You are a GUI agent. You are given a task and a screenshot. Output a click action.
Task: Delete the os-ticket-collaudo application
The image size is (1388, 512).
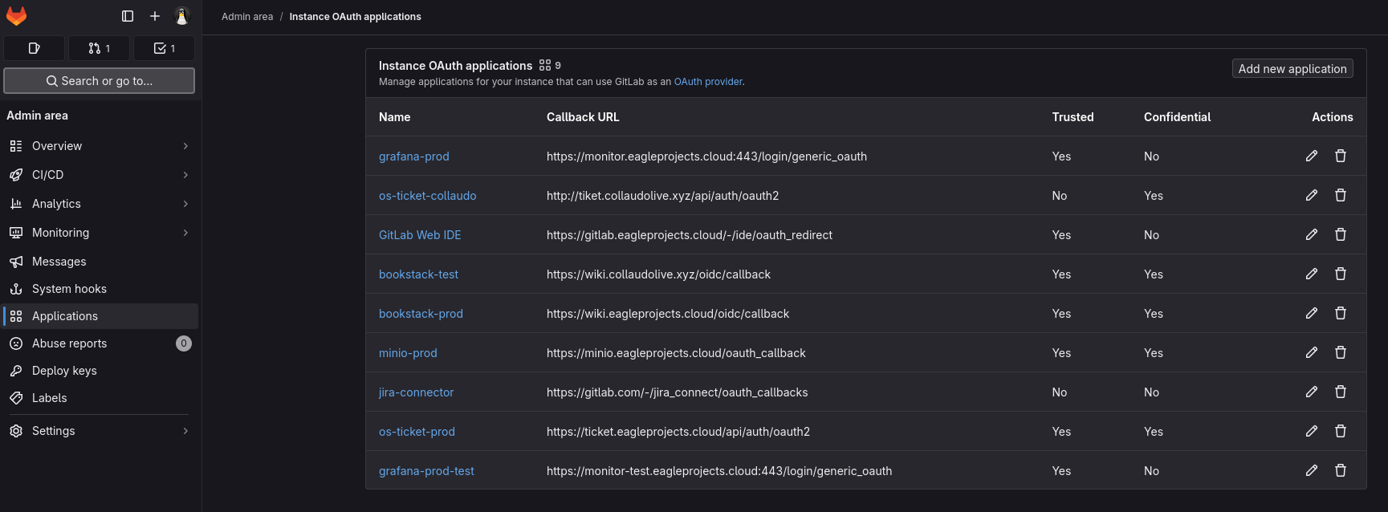(x=1340, y=195)
